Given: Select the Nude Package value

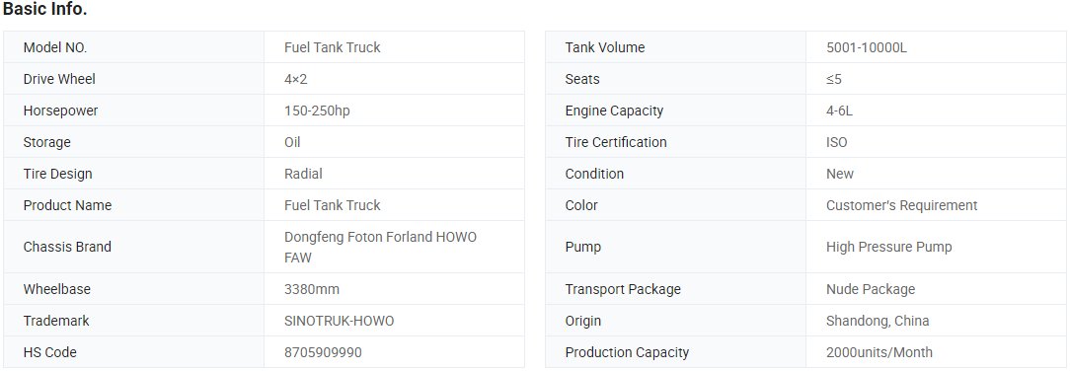Looking at the screenshot, I should pyautogui.click(x=870, y=289).
